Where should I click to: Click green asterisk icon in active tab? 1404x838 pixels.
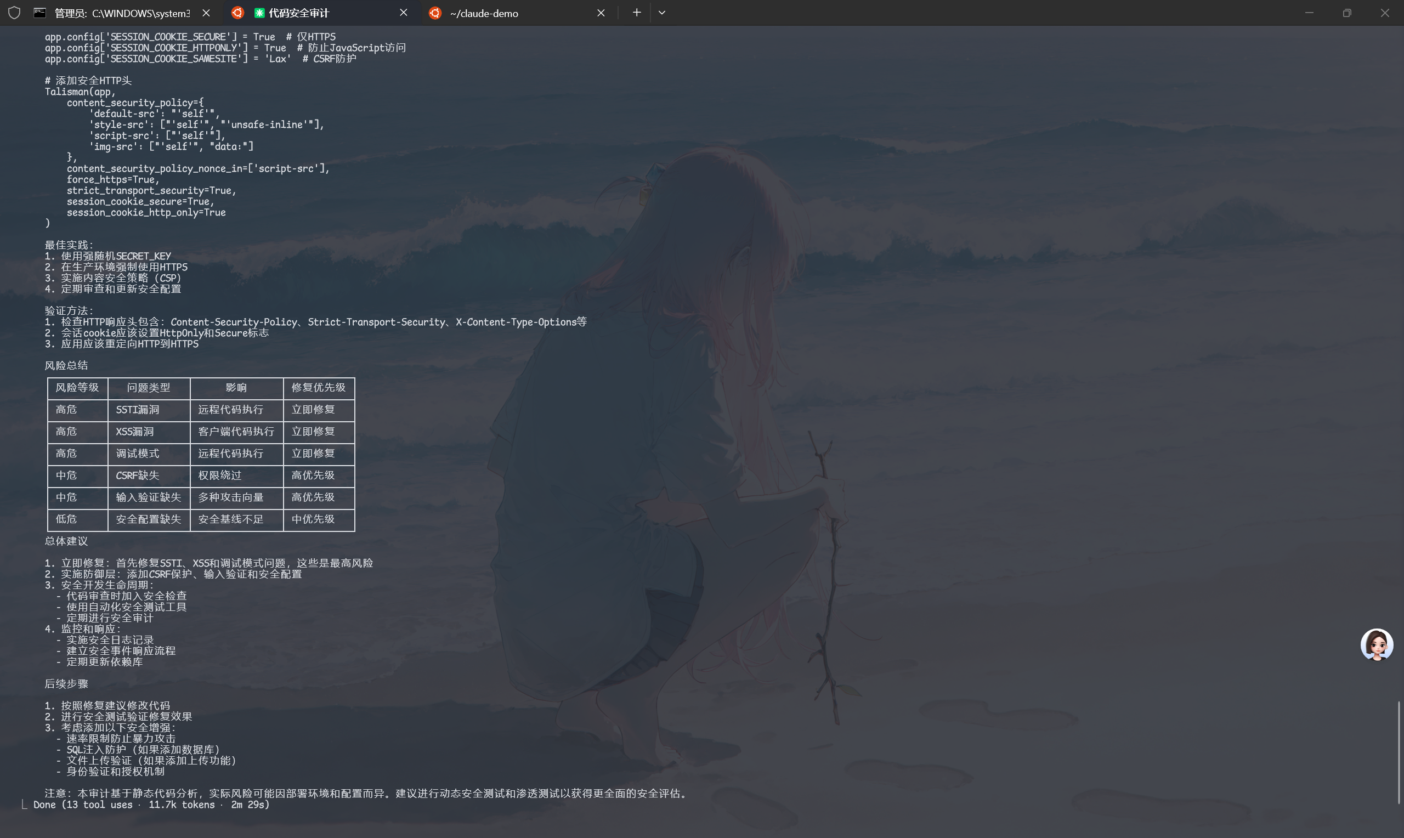click(259, 13)
